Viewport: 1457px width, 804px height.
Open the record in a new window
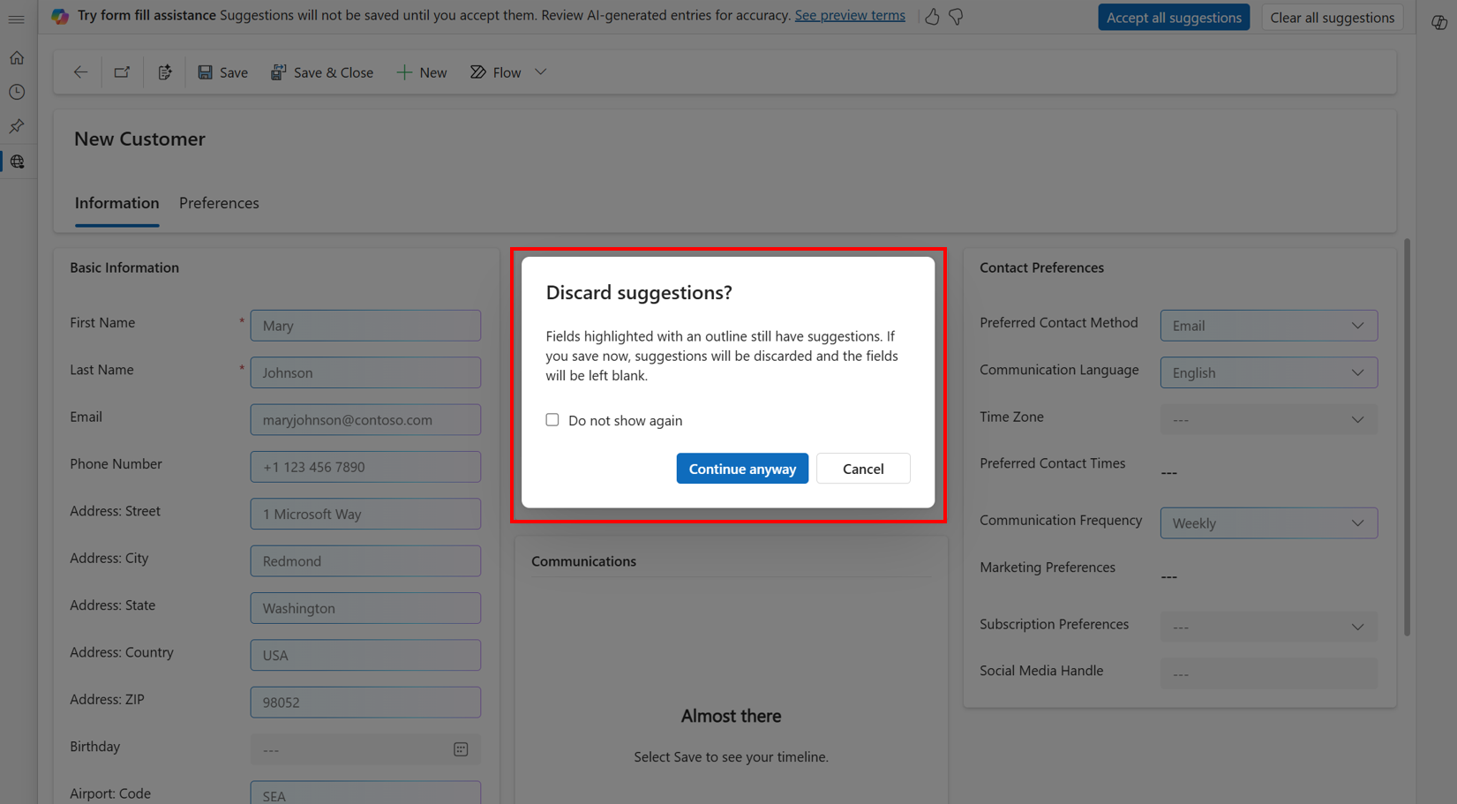tap(122, 72)
